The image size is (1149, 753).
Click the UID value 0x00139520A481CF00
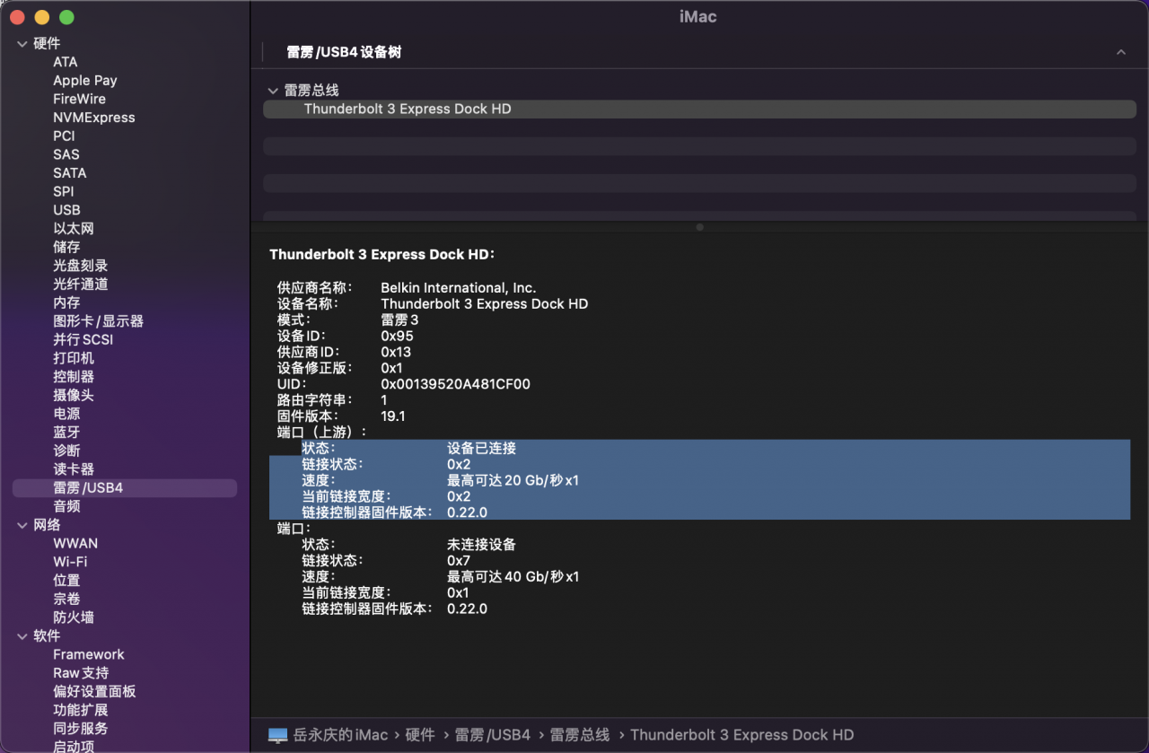click(456, 384)
